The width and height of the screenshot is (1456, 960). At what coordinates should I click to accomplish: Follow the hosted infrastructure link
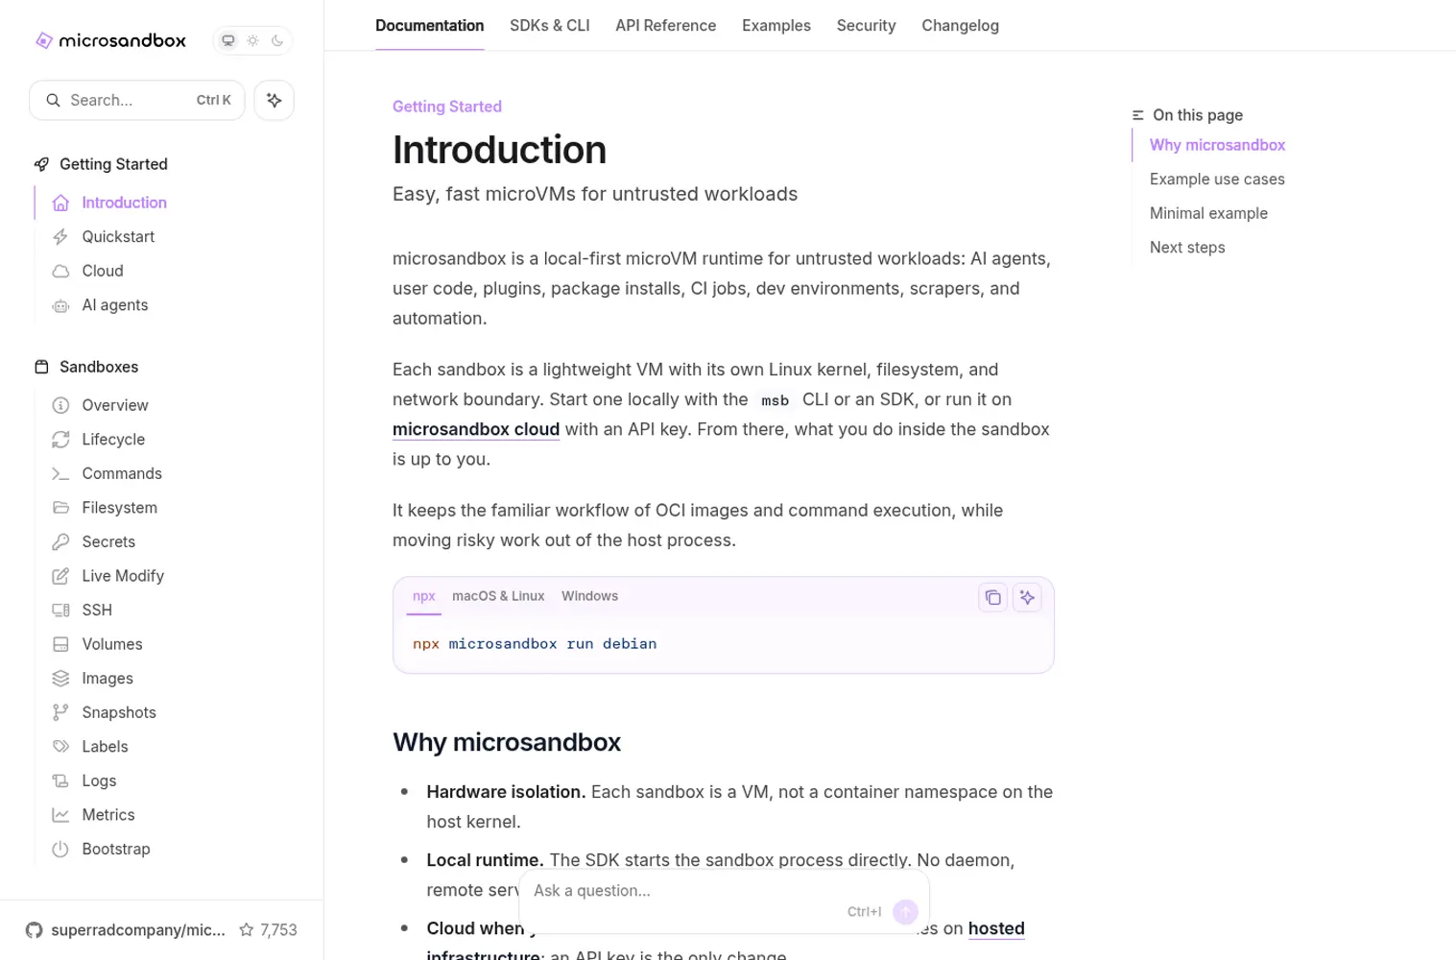coord(996,928)
